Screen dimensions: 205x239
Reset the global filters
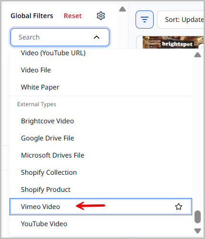click(x=73, y=16)
